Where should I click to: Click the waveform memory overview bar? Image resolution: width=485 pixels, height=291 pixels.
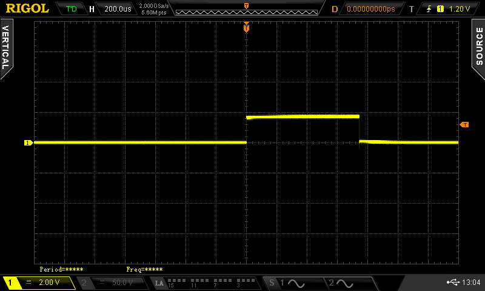click(246, 9)
